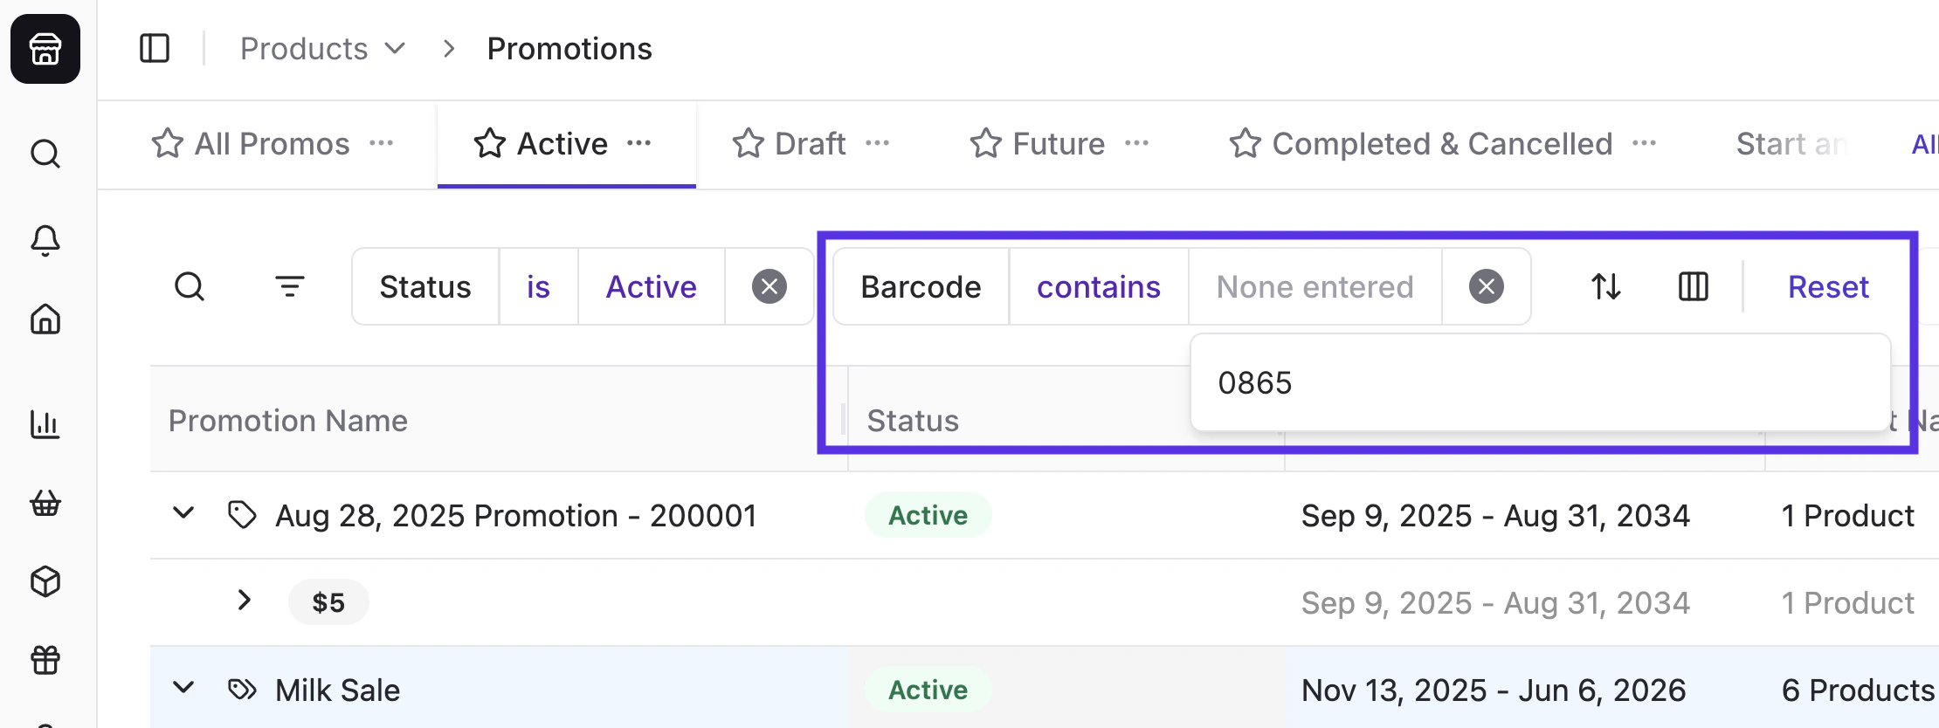1939x728 pixels.
Task: Select the search icon in the sidebar
Action: coord(45,154)
